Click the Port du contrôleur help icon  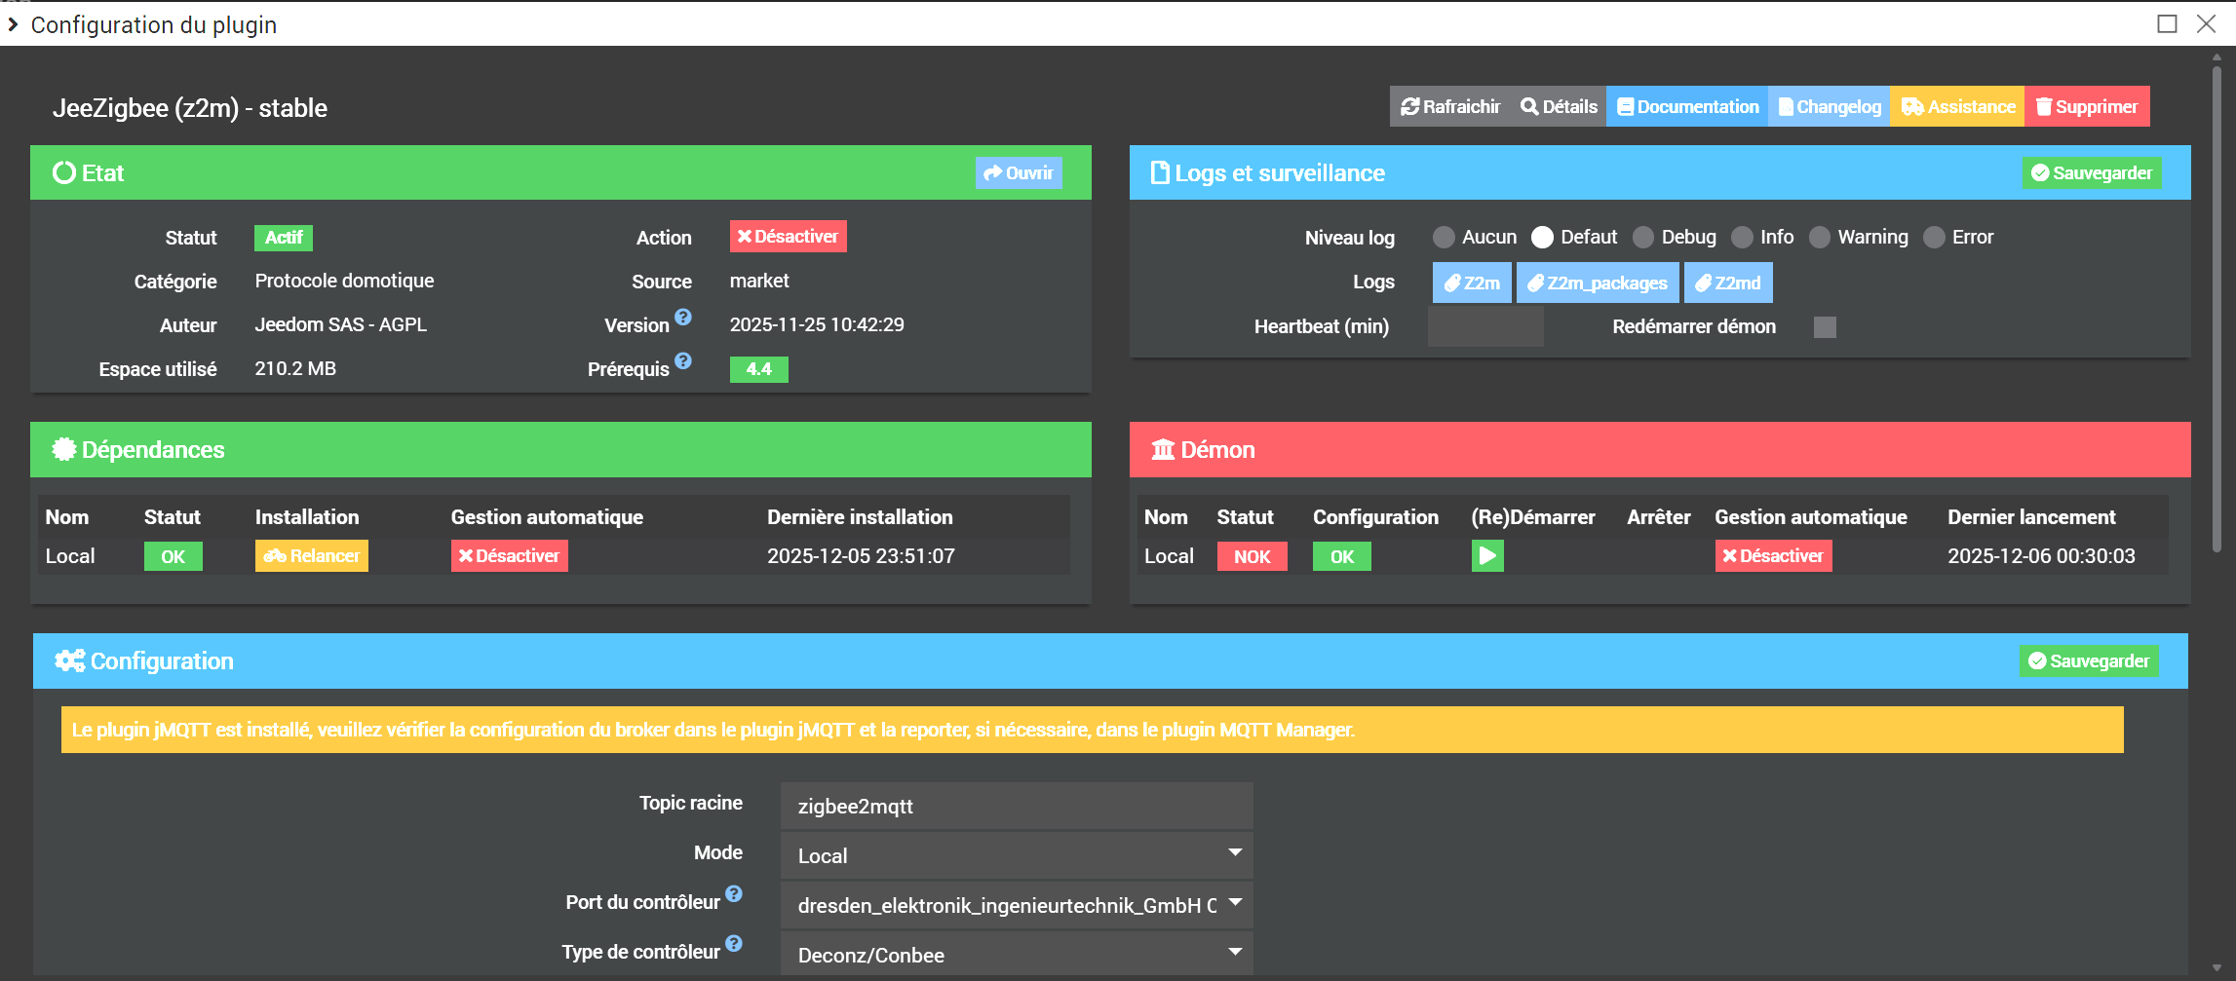(734, 894)
